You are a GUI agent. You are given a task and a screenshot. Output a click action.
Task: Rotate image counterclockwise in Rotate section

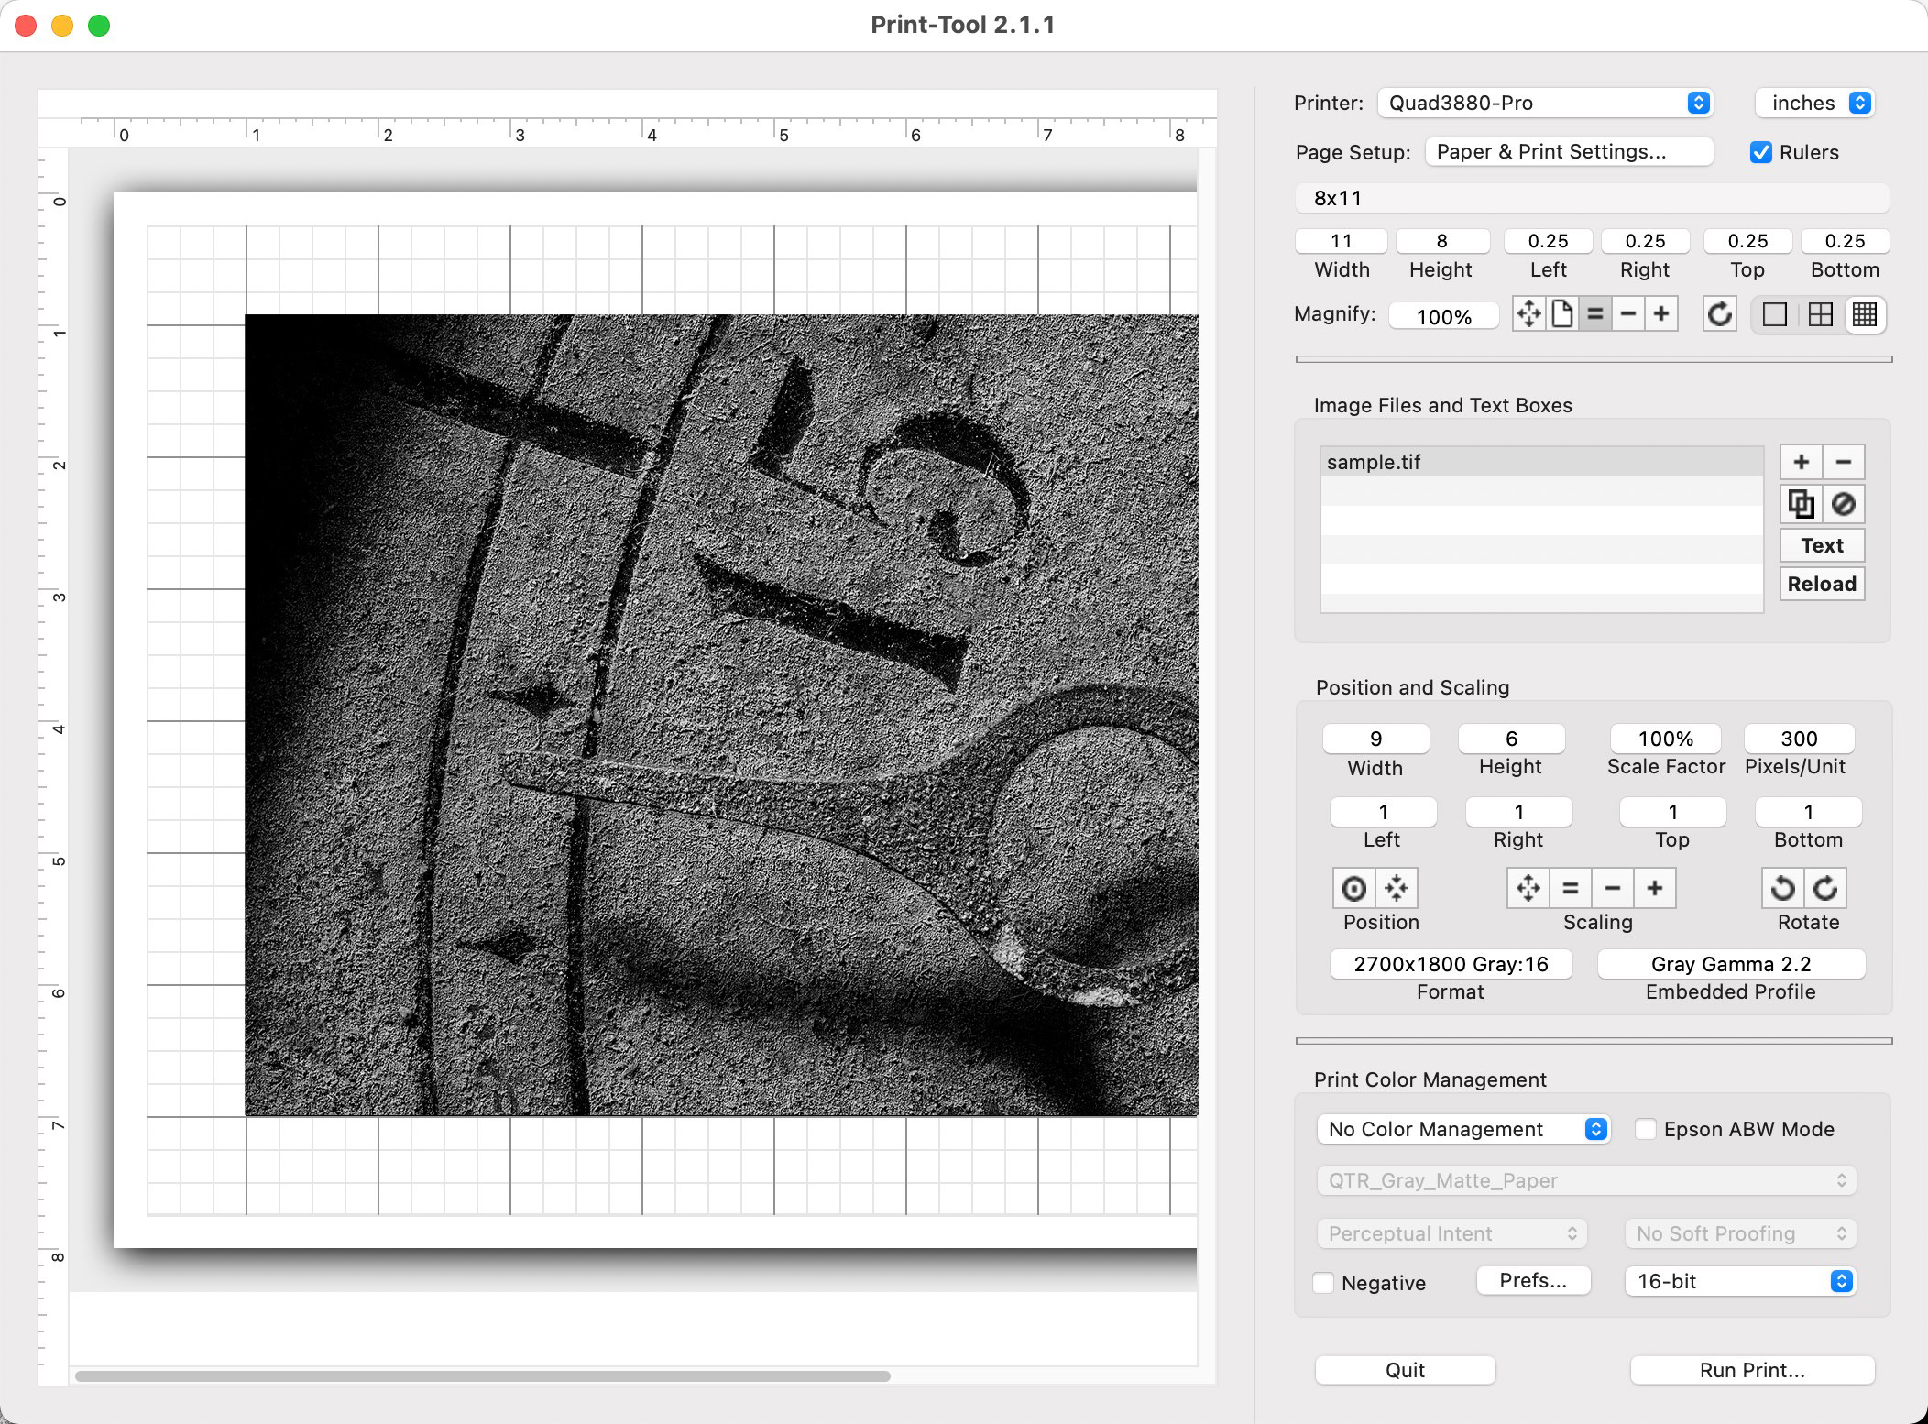coord(1782,888)
